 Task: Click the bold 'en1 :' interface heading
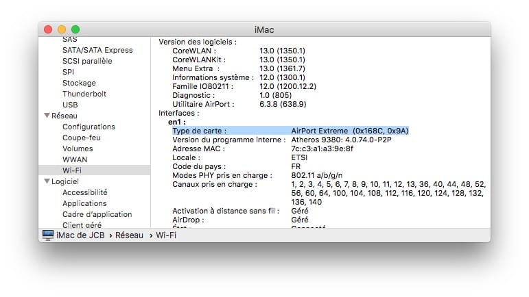177,122
